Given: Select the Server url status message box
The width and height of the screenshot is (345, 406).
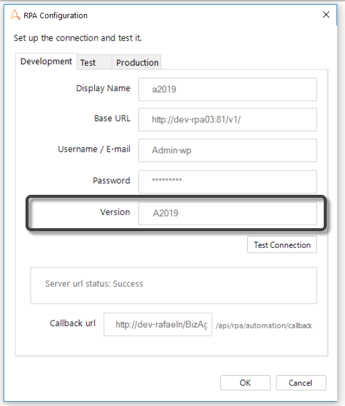Looking at the screenshot, I should click(174, 286).
